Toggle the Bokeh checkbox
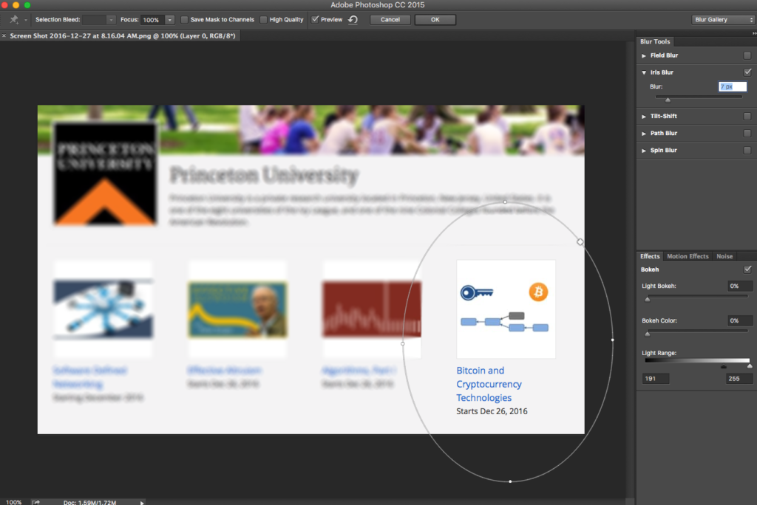Viewport: 757px width, 505px height. [747, 269]
